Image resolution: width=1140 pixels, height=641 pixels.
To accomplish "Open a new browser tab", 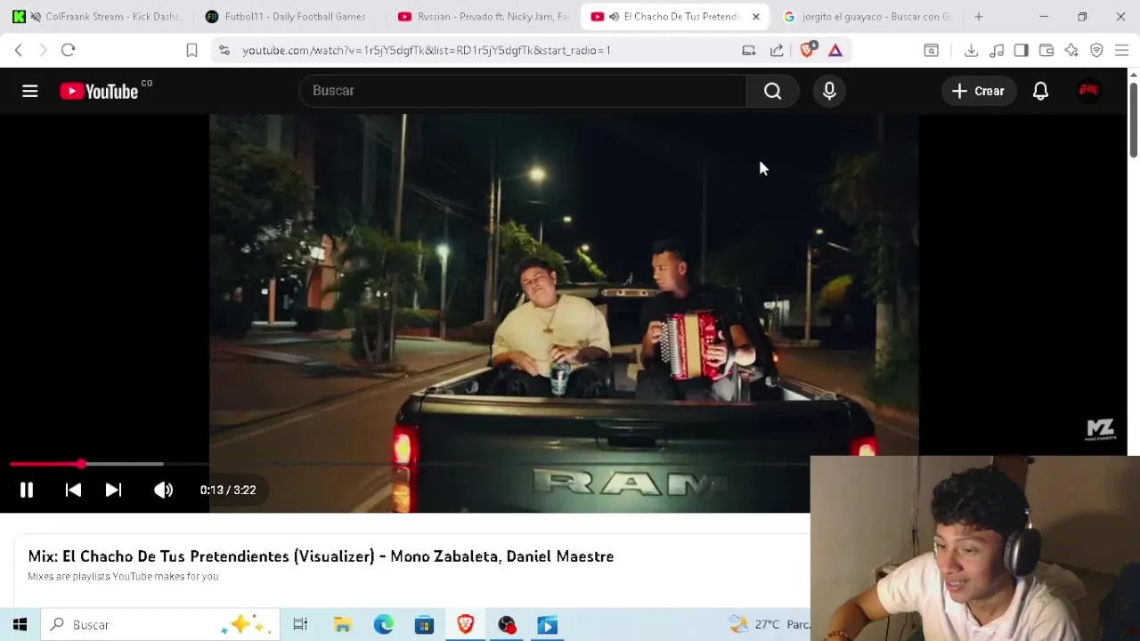I will pos(979,17).
